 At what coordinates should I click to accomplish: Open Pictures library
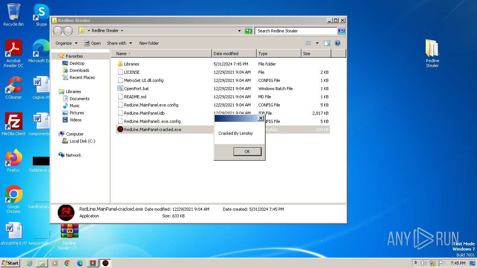(77, 113)
